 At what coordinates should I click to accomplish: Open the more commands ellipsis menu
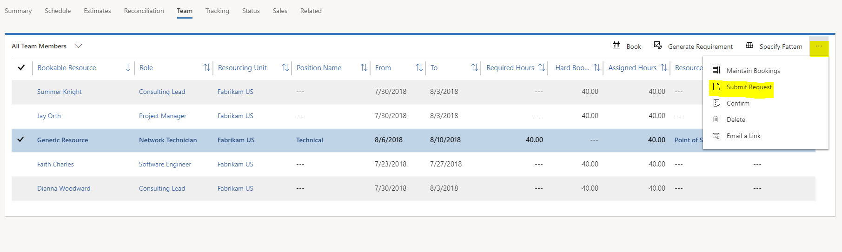coord(818,46)
